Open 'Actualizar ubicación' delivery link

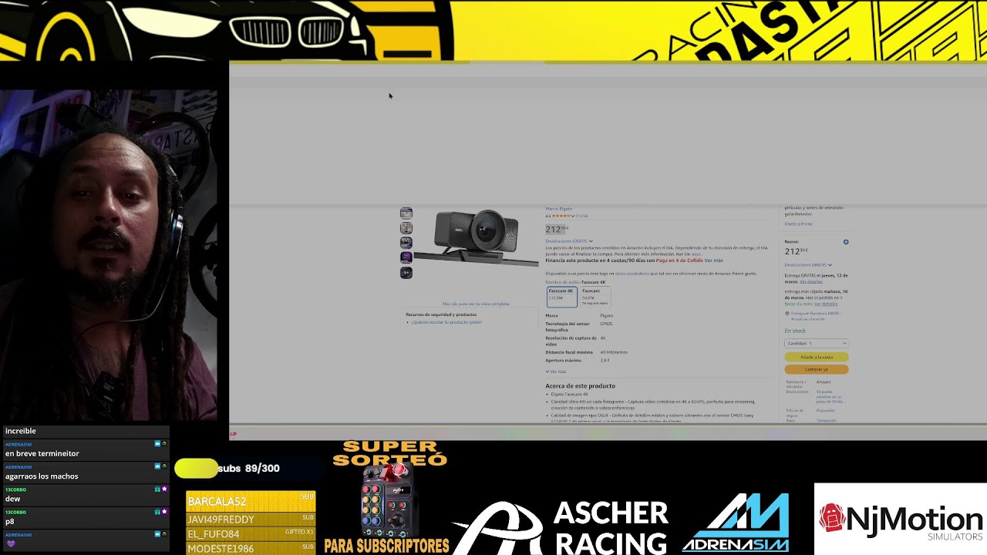807,319
